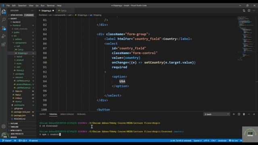The image size is (258, 145).
Task: Open the Go menu
Action: [x=37, y=5]
